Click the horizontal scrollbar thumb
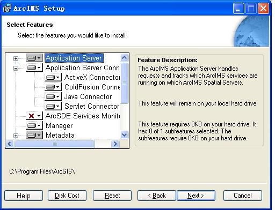275x210 pixels. [x=55, y=144]
